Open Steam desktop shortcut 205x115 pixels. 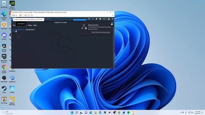(x=4, y=89)
